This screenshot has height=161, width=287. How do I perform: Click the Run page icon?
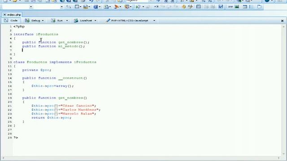(x=53, y=21)
